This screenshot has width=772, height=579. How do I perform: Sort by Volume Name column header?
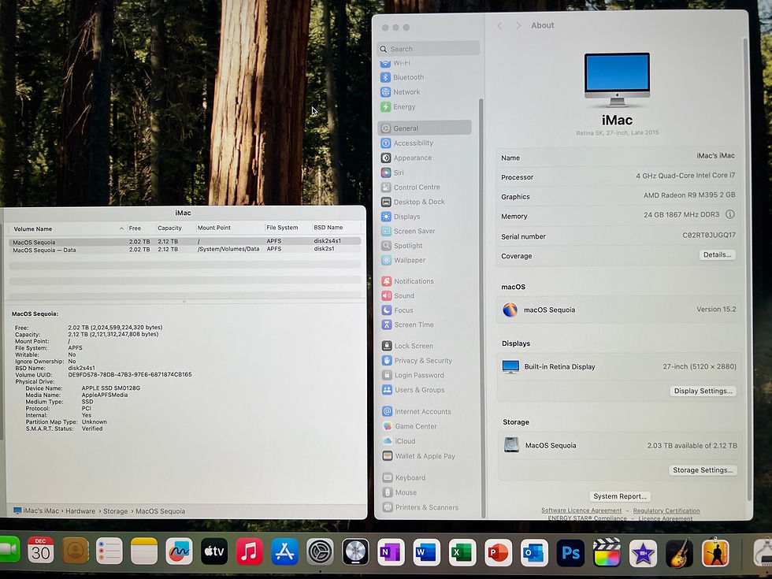(x=68, y=228)
